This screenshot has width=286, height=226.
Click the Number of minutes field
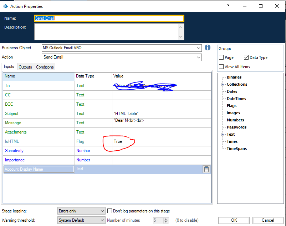point(158,220)
